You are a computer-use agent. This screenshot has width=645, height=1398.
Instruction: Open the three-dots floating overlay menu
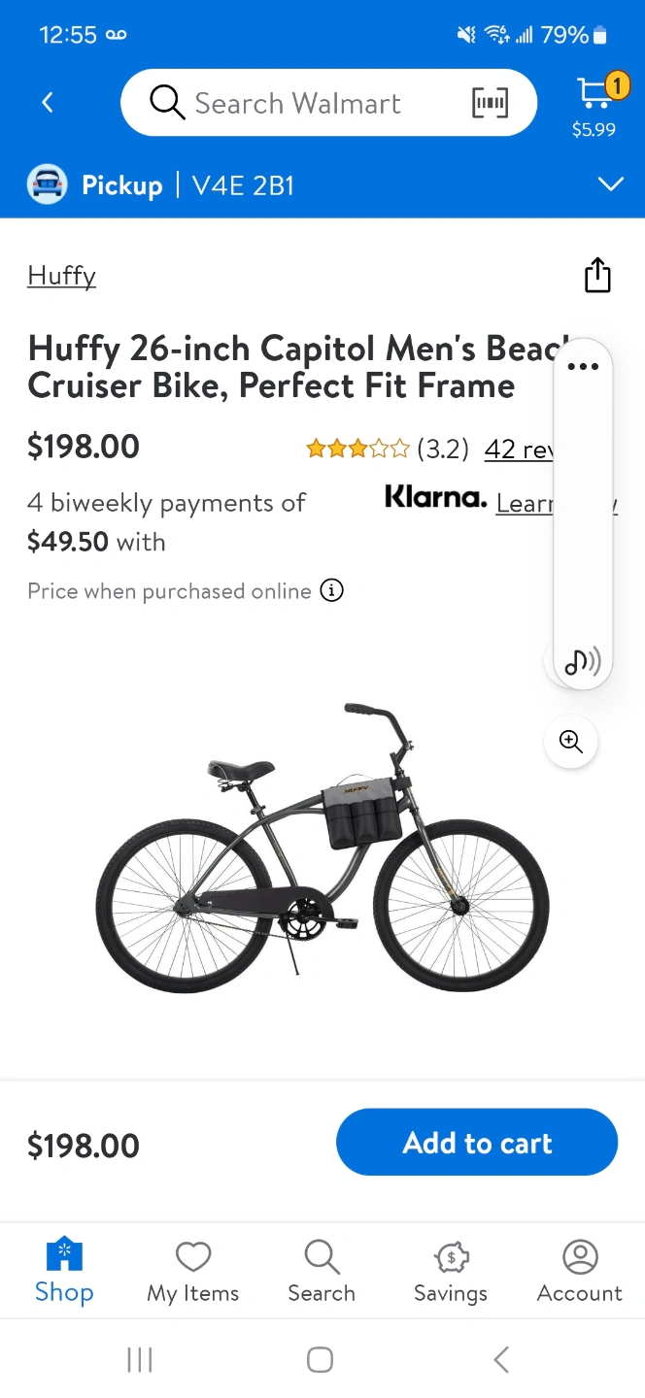tap(583, 366)
